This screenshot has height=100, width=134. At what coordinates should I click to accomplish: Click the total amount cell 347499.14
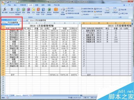(54, 75)
